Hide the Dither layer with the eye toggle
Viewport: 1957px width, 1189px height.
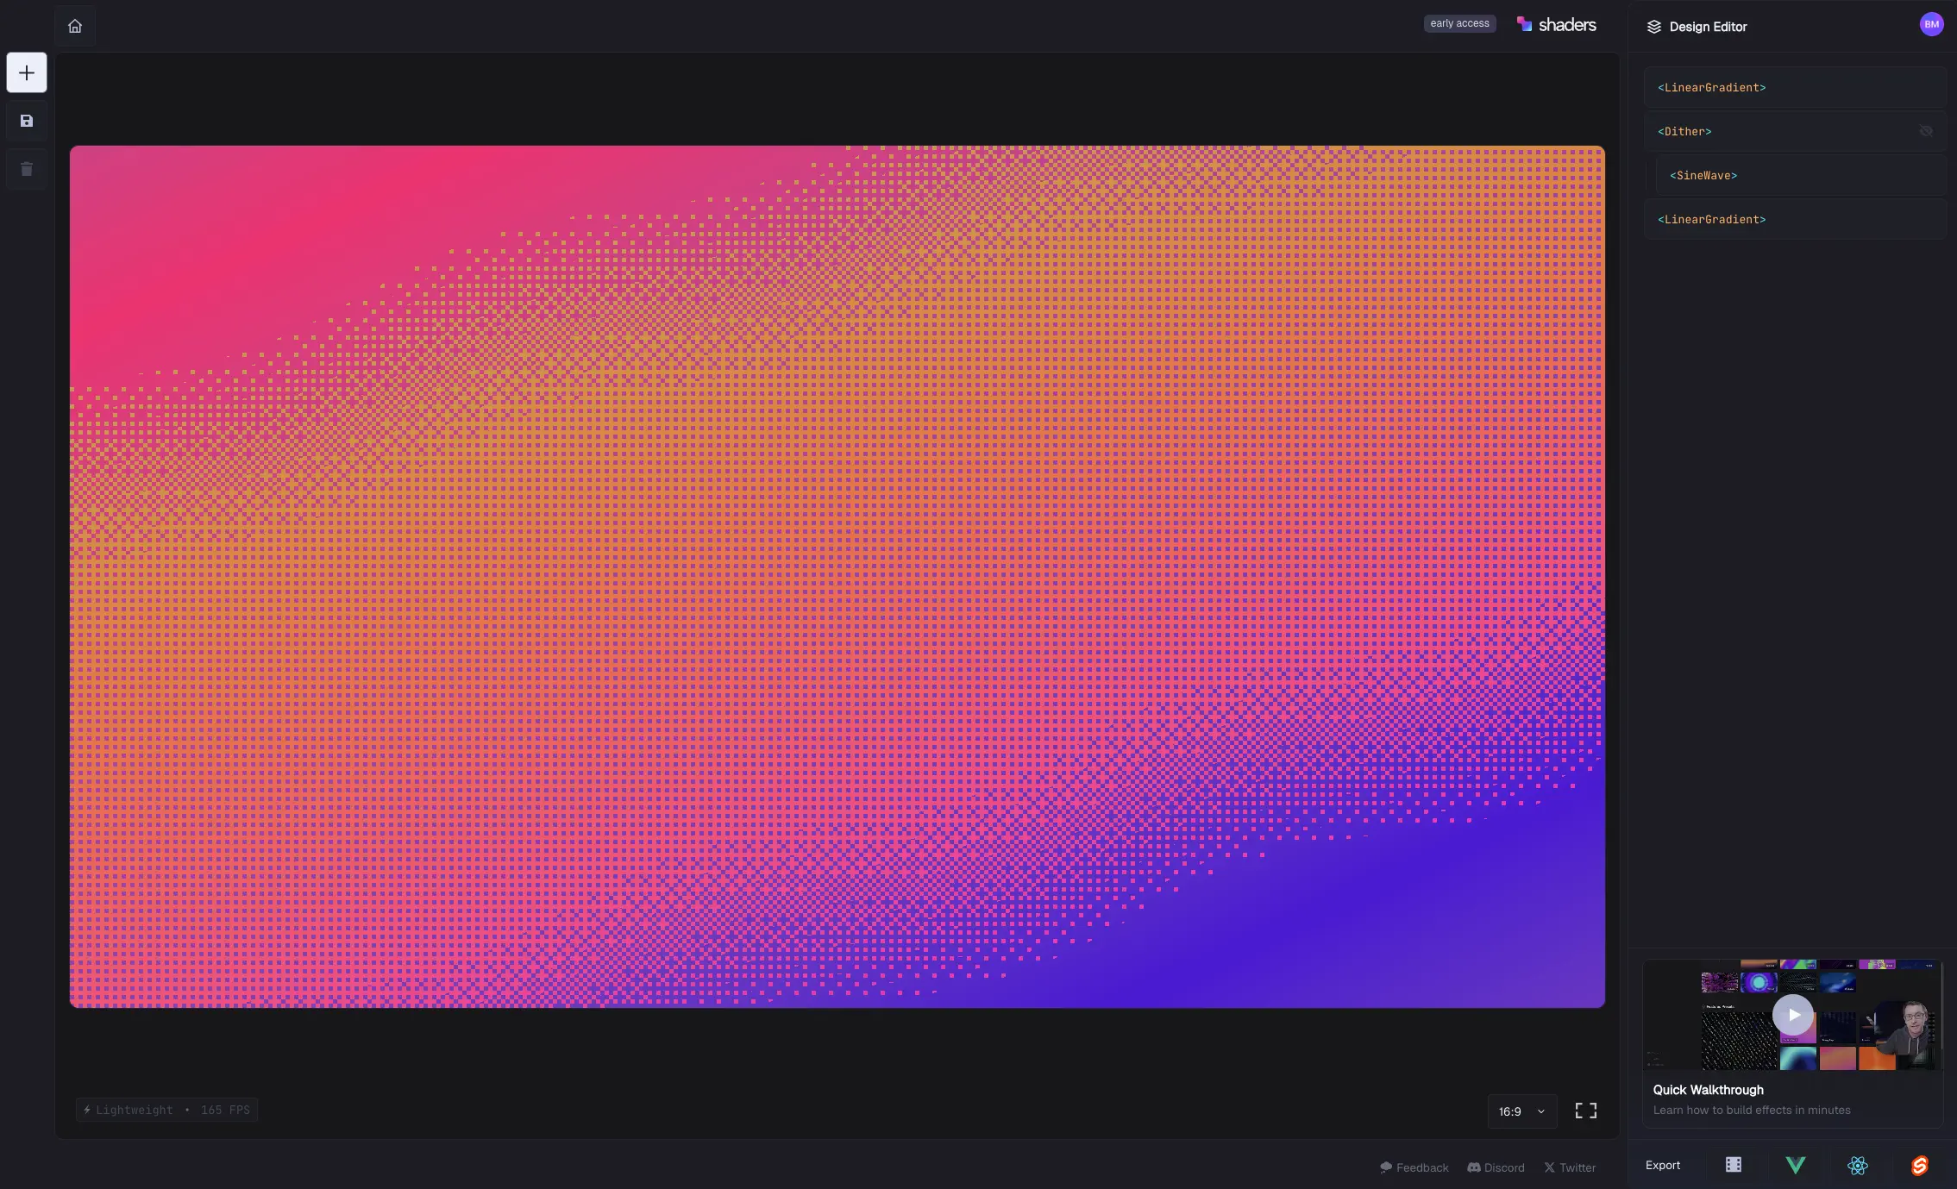pyautogui.click(x=1926, y=131)
